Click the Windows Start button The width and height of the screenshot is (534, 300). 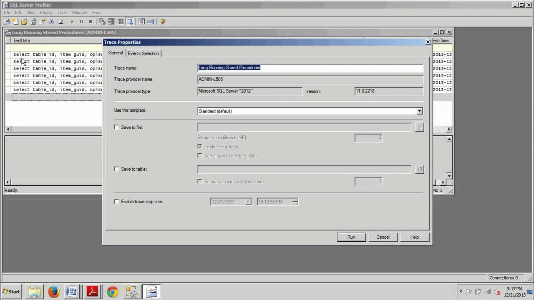[x=11, y=292]
